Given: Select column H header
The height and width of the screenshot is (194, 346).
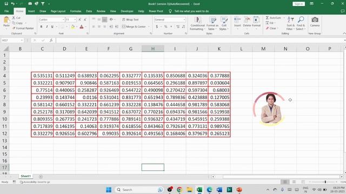Looking at the screenshot, I should (x=152, y=49).
